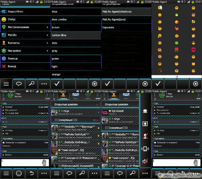
Task: Pick the angel emoticon with wings
Action: point(160,8)
